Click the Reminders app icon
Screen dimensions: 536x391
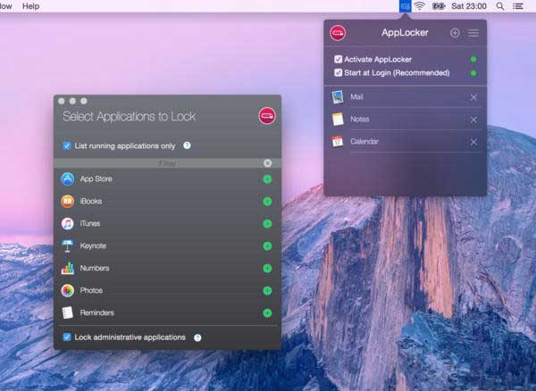pos(68,312)
